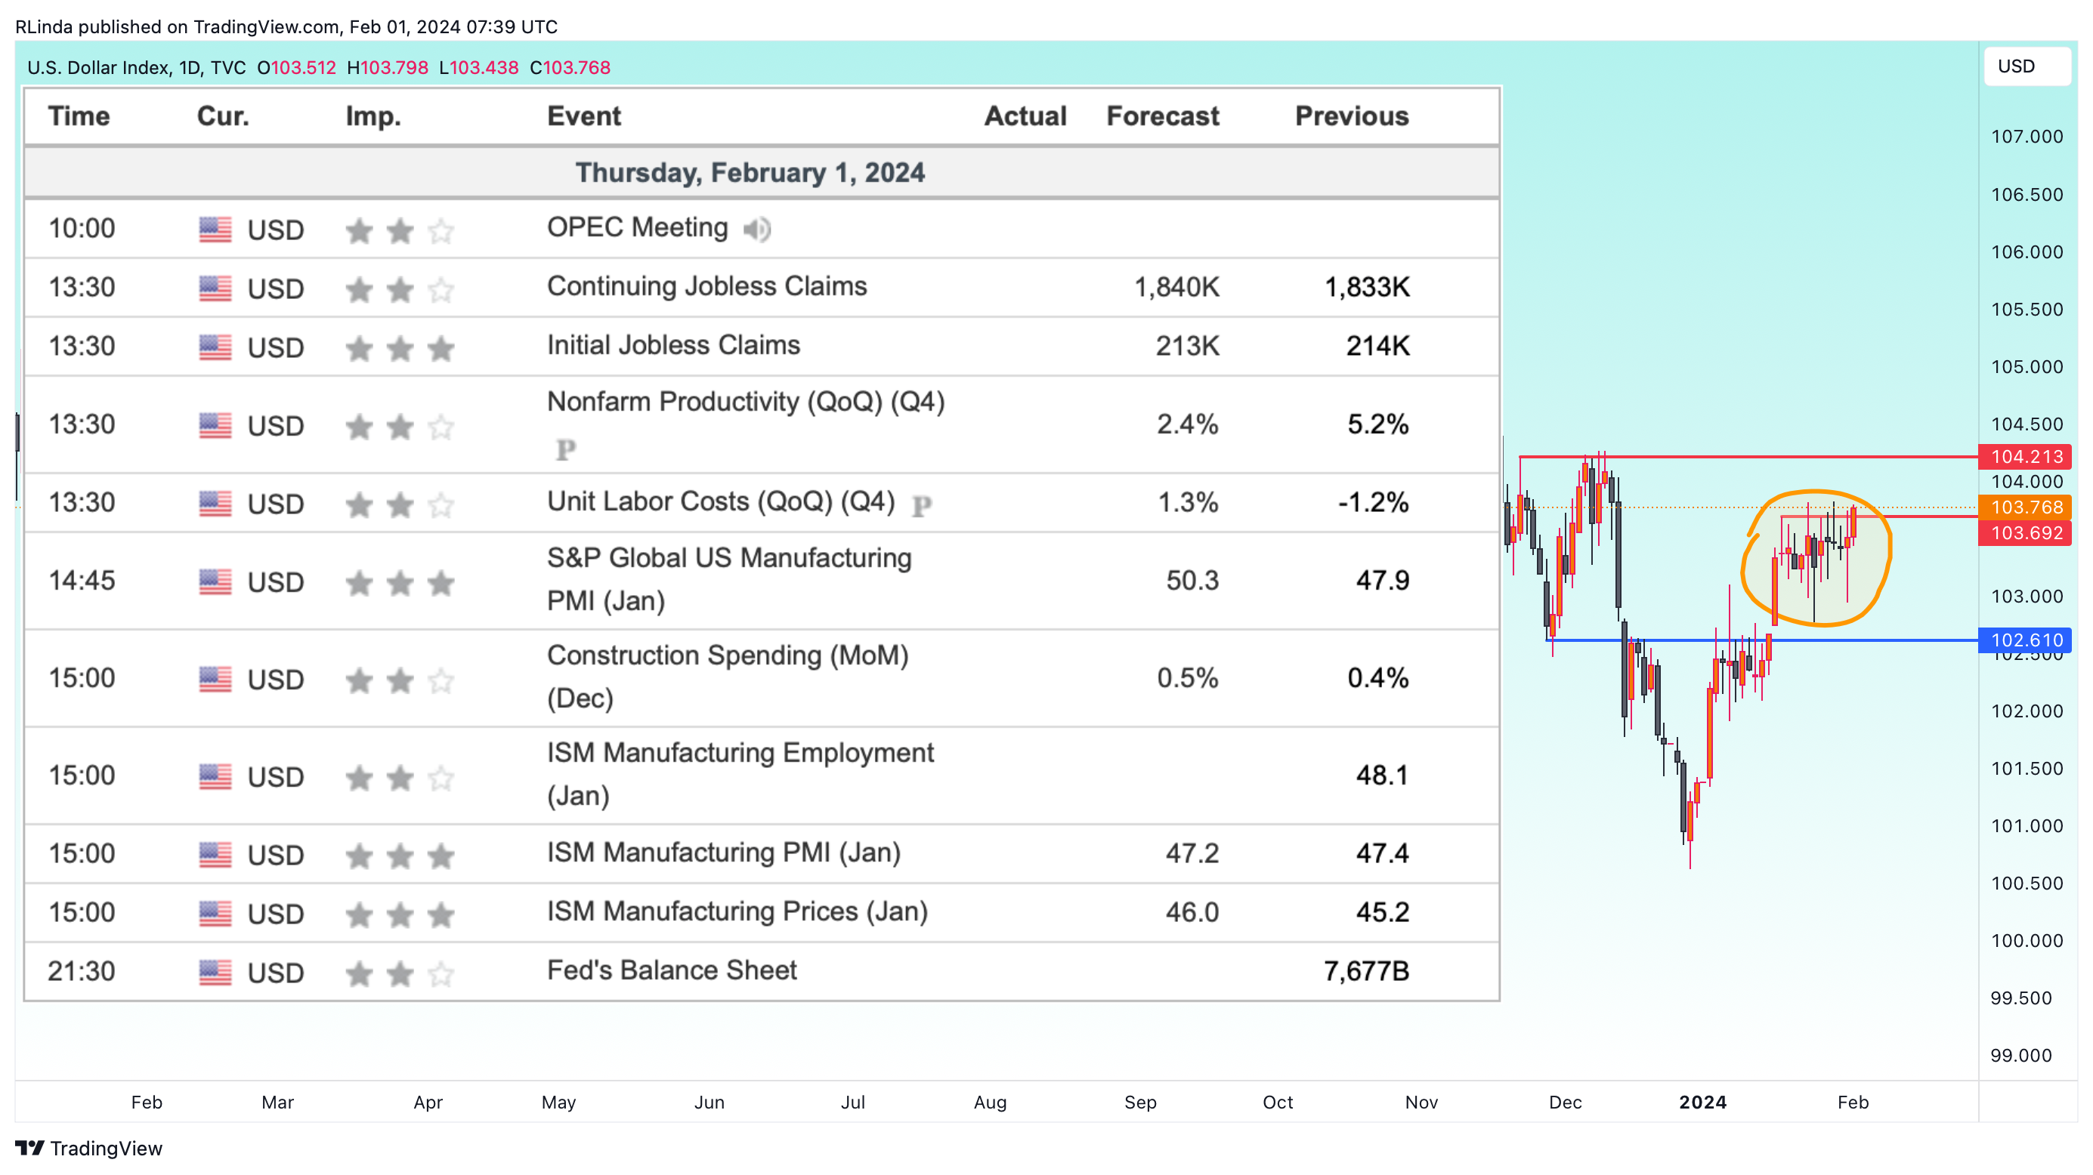This screenshot has height=1175, width=2093.
Task: Open Construction Spending (MoM) (Dec) event
Action: coord(727,677)
